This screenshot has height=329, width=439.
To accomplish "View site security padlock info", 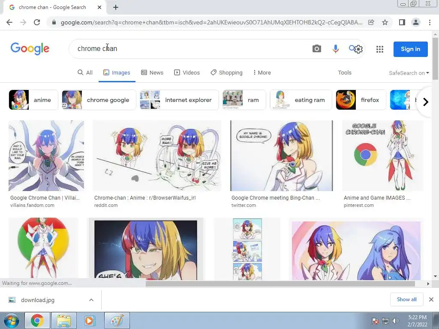I will coord(54,22).
